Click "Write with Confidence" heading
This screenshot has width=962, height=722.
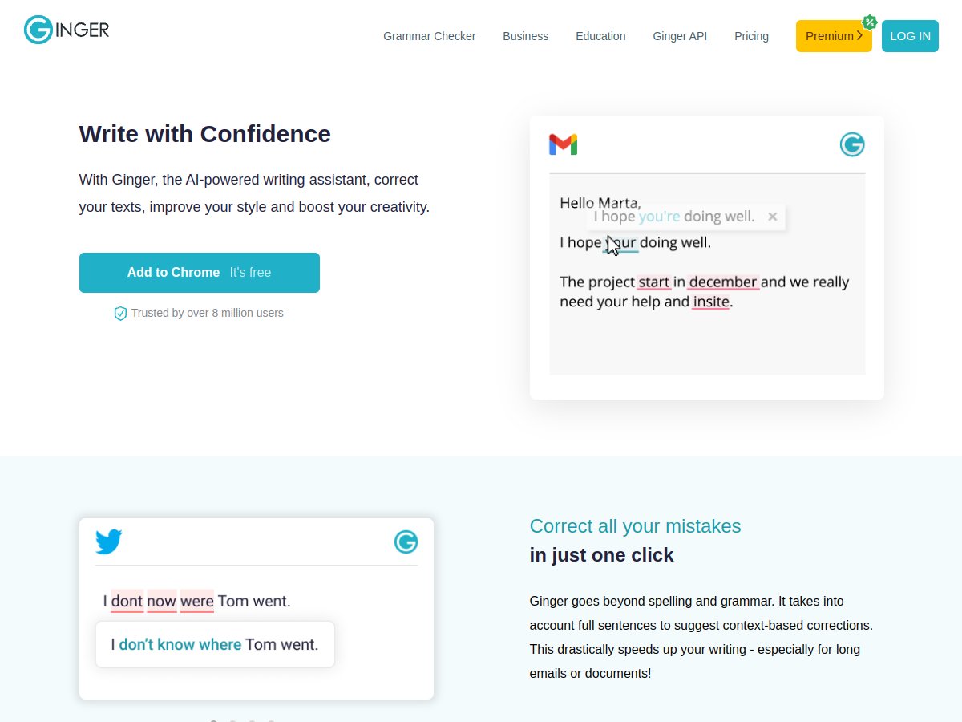point(204,133)
